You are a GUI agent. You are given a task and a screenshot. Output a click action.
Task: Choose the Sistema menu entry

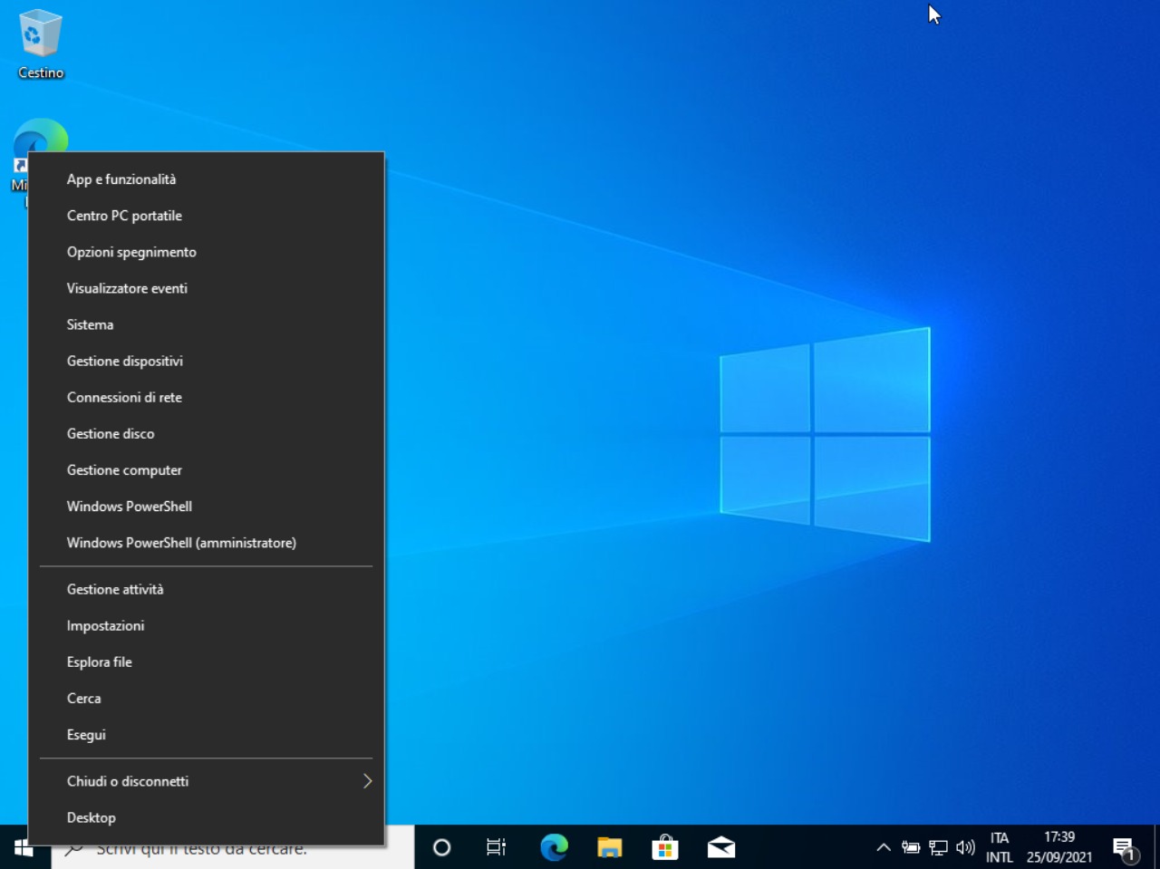click(x=207, y=324)
